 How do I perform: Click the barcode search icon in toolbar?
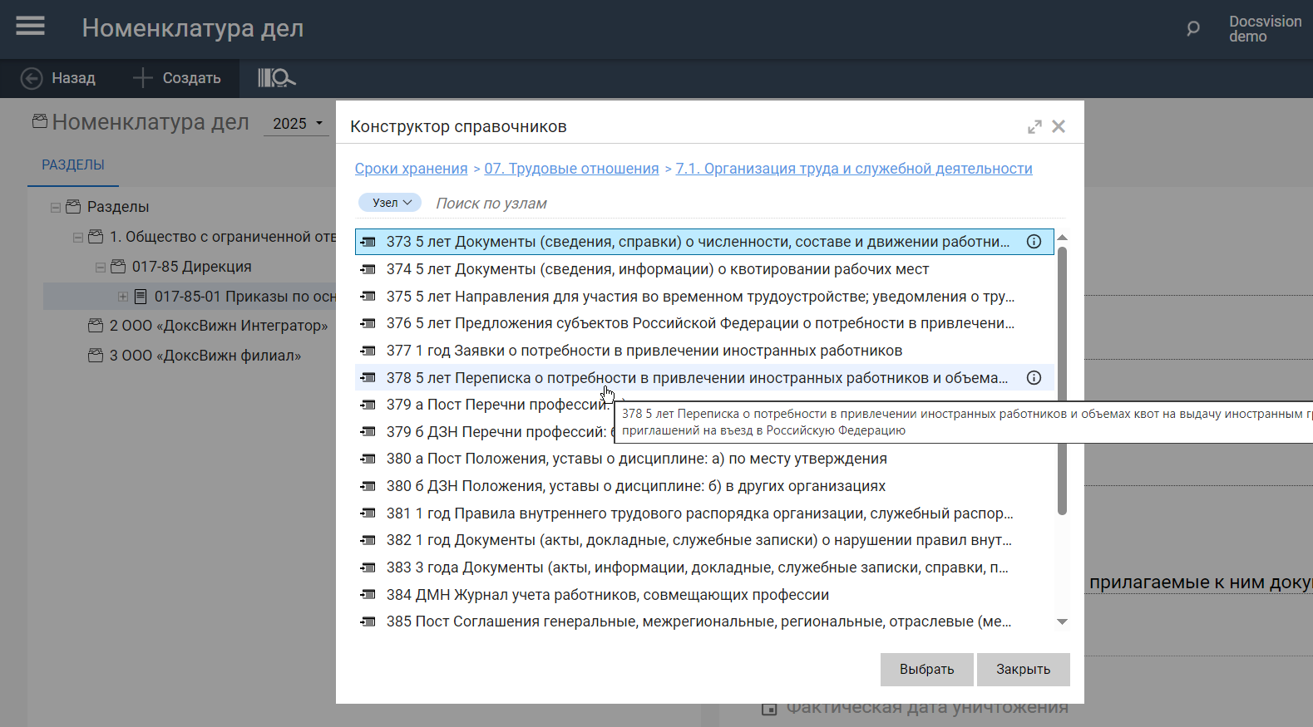[276, 78]
